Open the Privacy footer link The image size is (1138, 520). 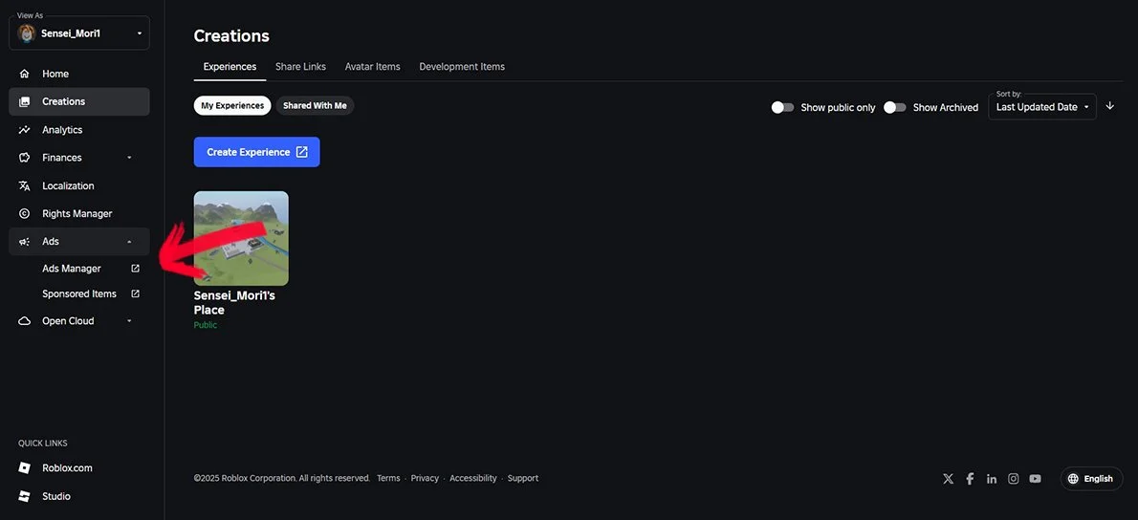point(425,479)
